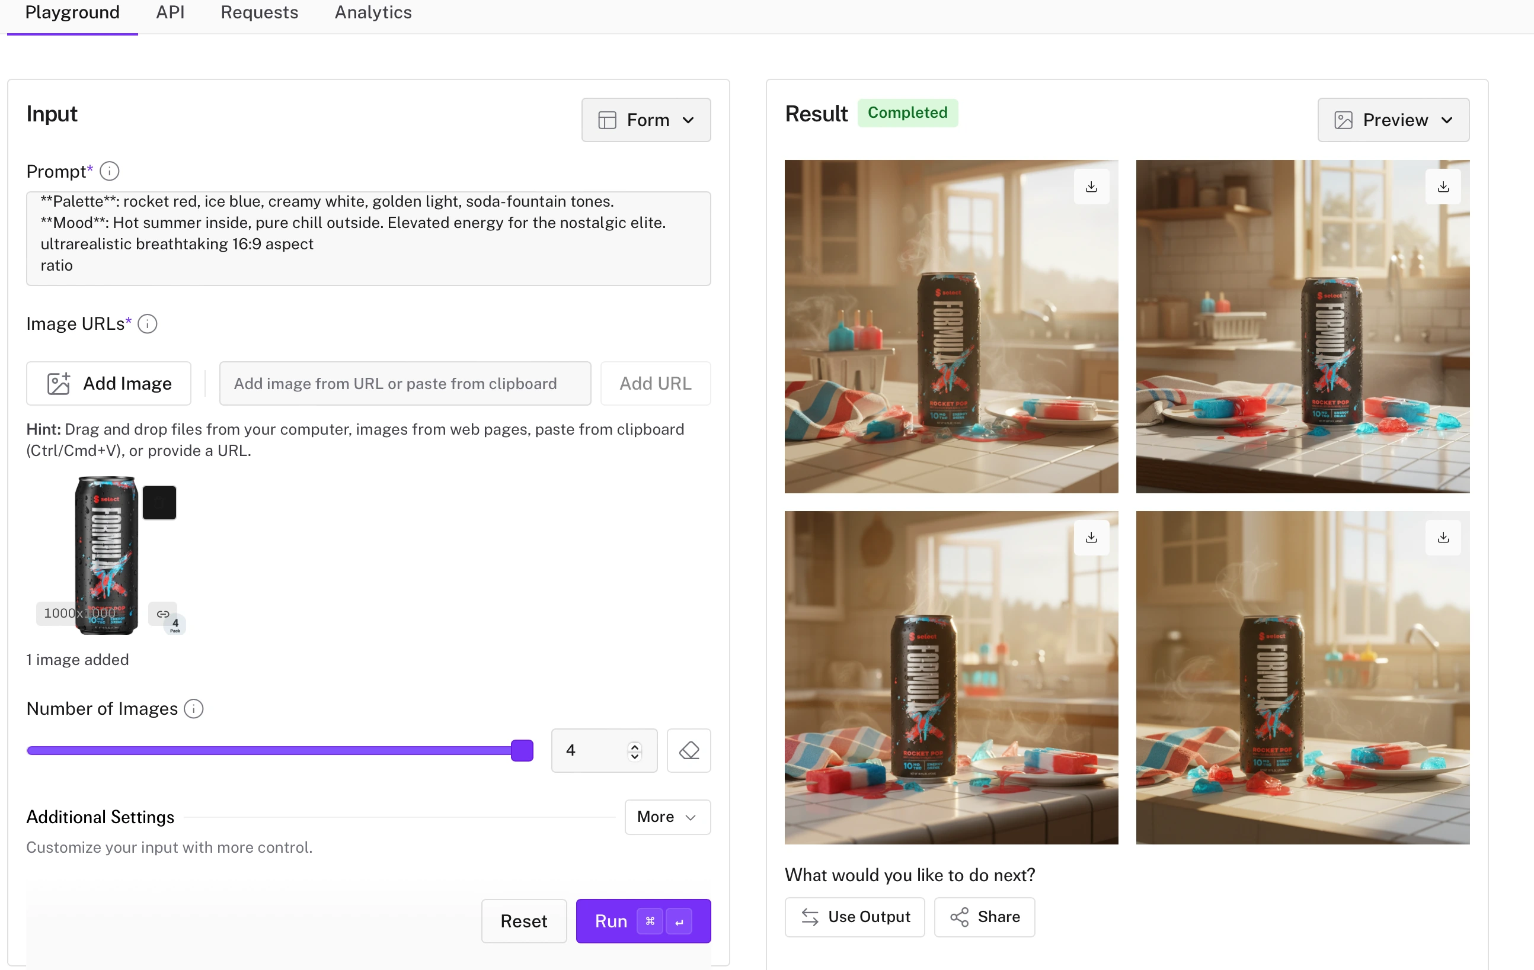
Task: Click the Hint drag and drop text
Action: (x=355, y=440)
